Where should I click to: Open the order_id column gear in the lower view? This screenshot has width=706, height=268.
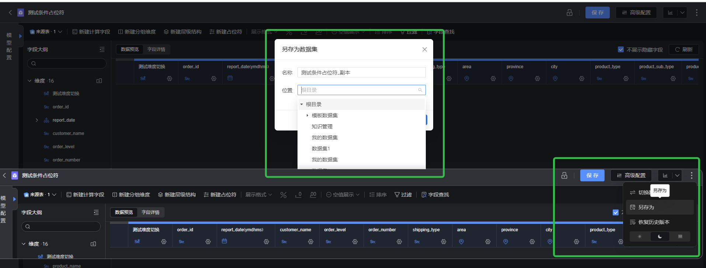click(208, 241)
